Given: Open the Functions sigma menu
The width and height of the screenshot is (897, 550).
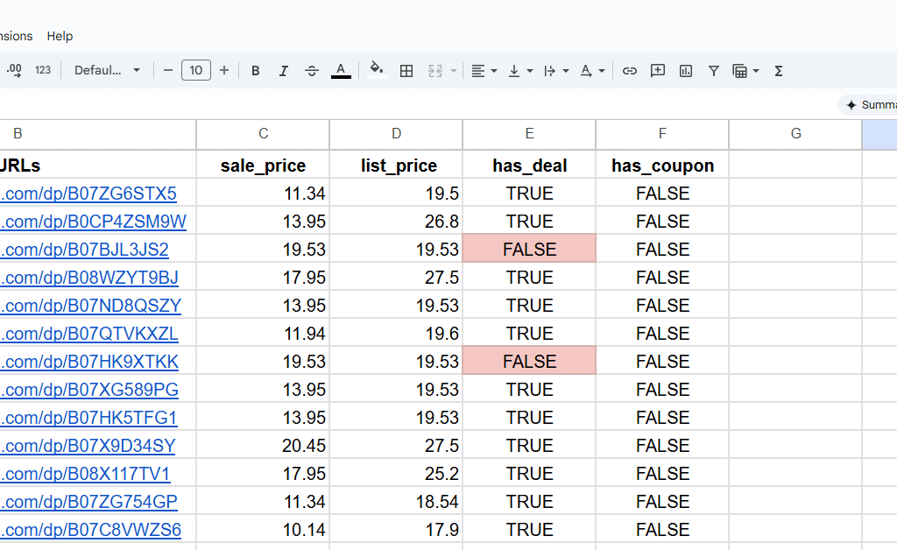Looking at the screenshot, I should [779, 71].
